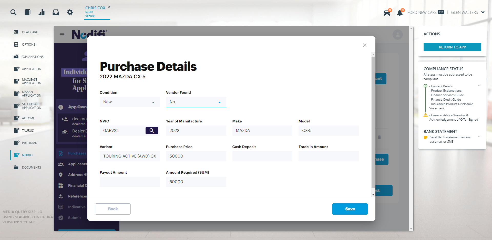This screenshot has width=492, height=240.
Task: Close the Purchase Details dialog
Action: (x=365, y=45)
